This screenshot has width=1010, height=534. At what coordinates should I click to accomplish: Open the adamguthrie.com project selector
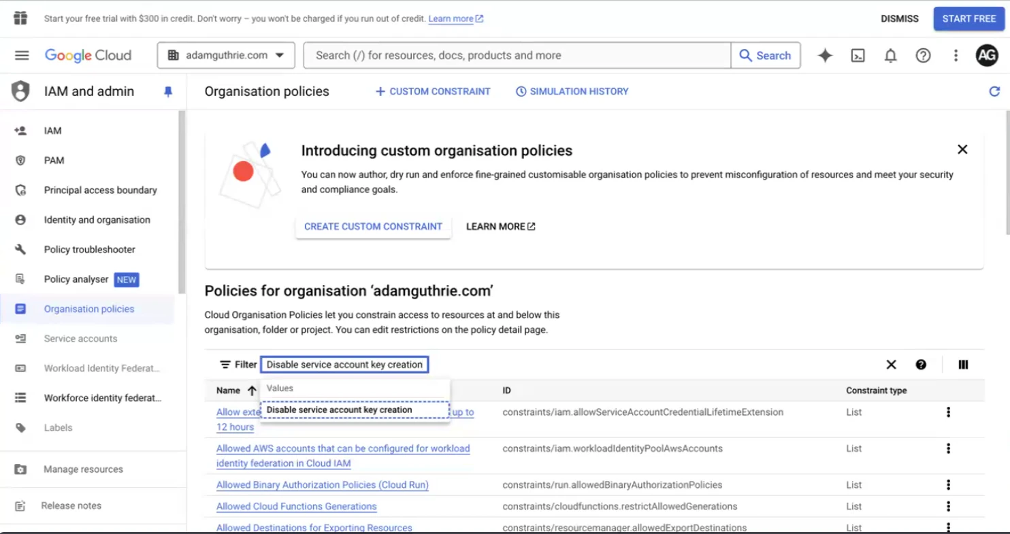(225, 55)
